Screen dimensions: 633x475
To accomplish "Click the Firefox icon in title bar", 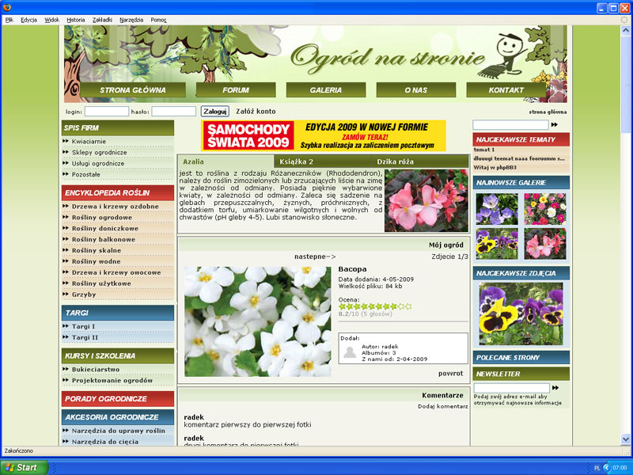I will point(7,7).
